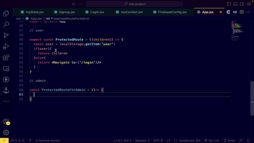Click the ProtectedRouteForAdmin breadcrumb
This screenshot has height=143, width=254.
coord(70,19)
